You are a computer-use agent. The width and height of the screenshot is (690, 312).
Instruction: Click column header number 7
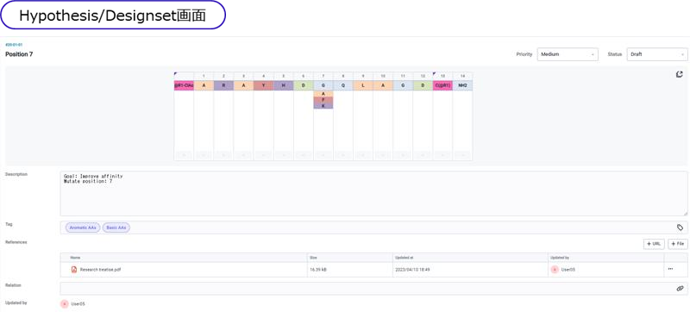coord(323,76)
